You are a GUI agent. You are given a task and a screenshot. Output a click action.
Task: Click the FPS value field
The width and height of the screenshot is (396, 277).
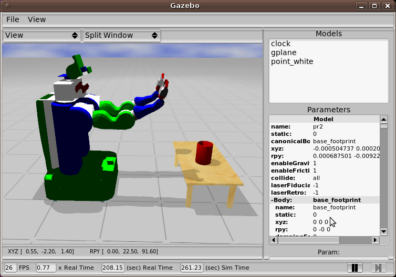pos(11,268)
